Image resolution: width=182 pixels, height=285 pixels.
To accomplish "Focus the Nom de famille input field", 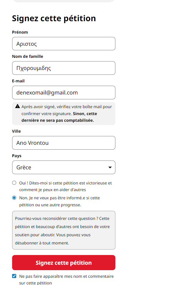I will 64,68.
